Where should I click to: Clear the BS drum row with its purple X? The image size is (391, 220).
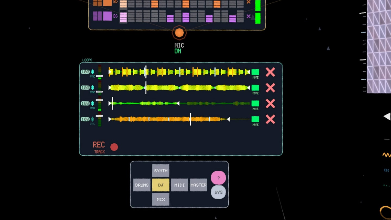click(248, 16)
